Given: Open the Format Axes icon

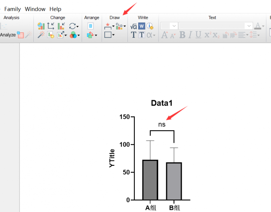Looking at the screenshot, I should (51, 26).
